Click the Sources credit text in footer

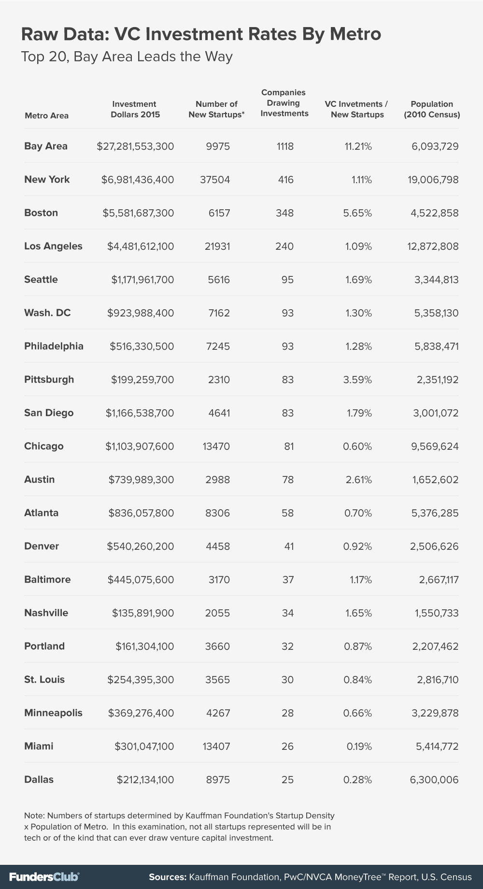coord(310,877)
